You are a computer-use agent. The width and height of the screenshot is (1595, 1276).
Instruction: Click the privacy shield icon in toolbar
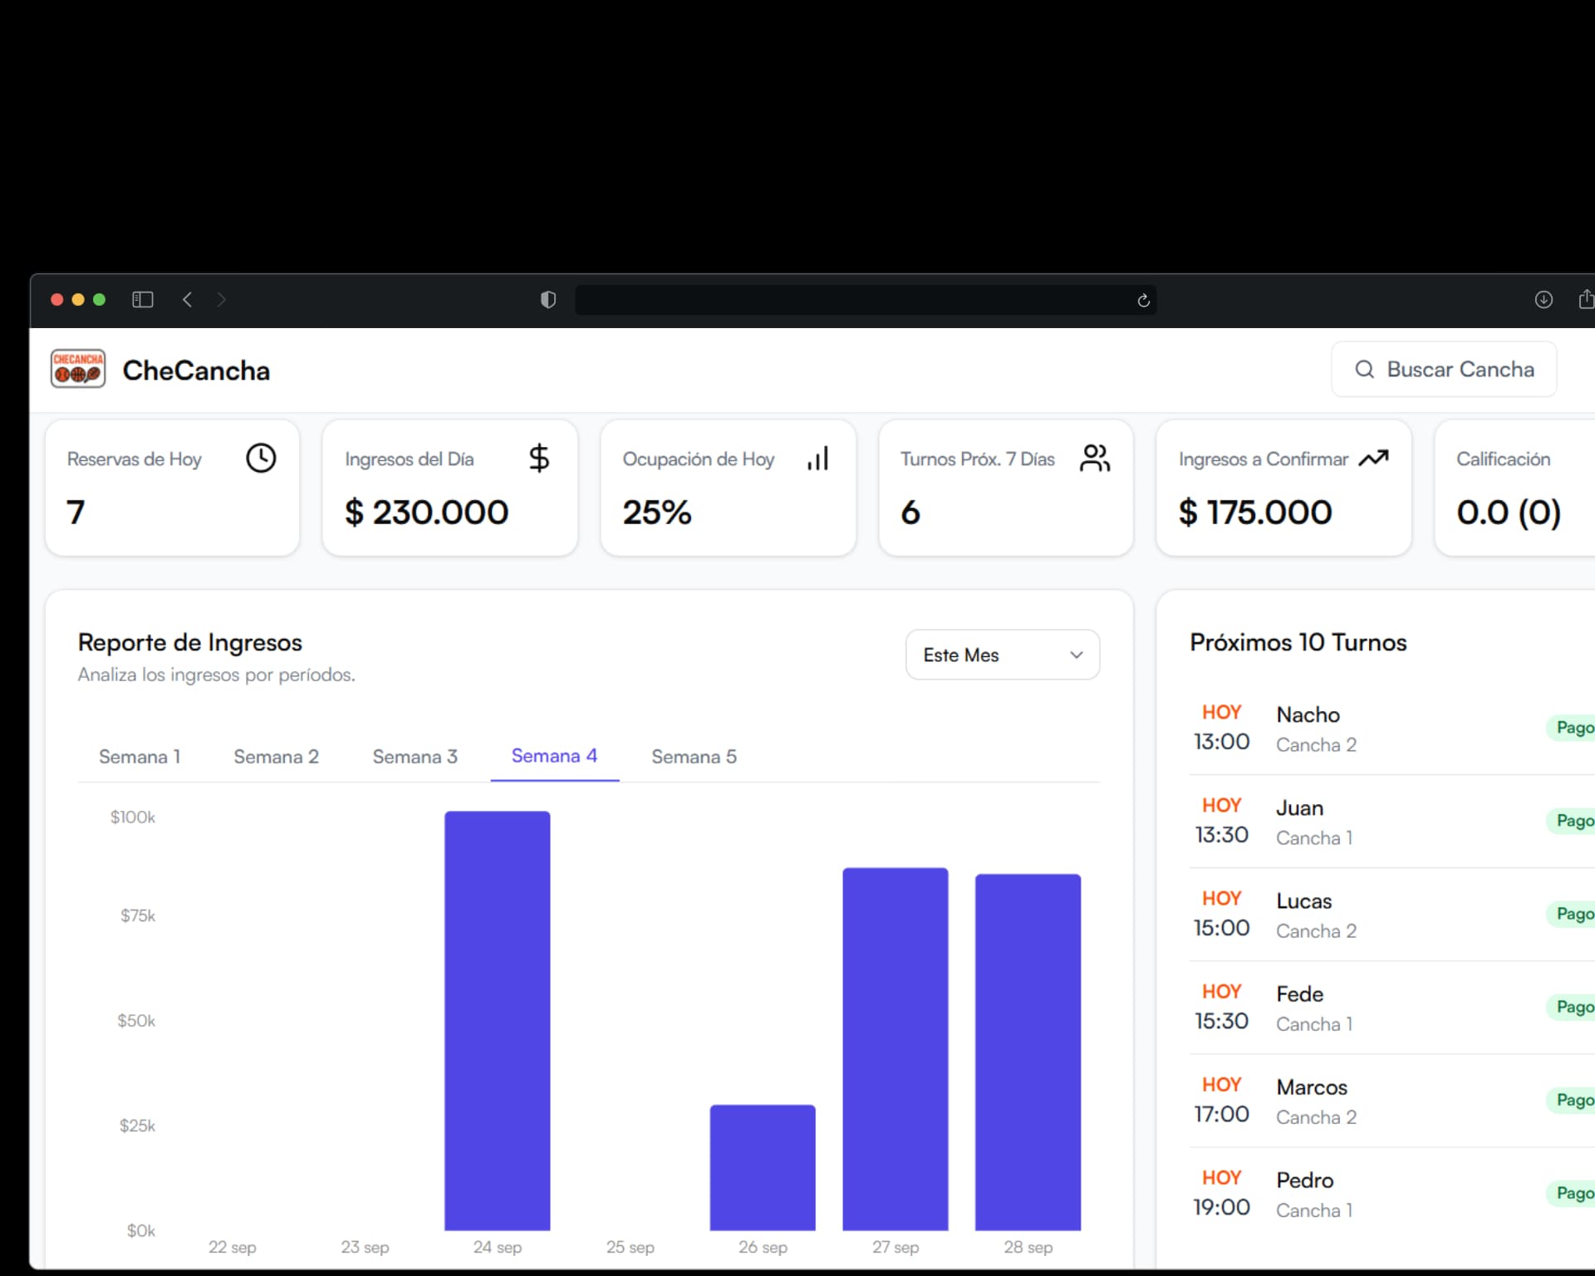coord(548,300)
